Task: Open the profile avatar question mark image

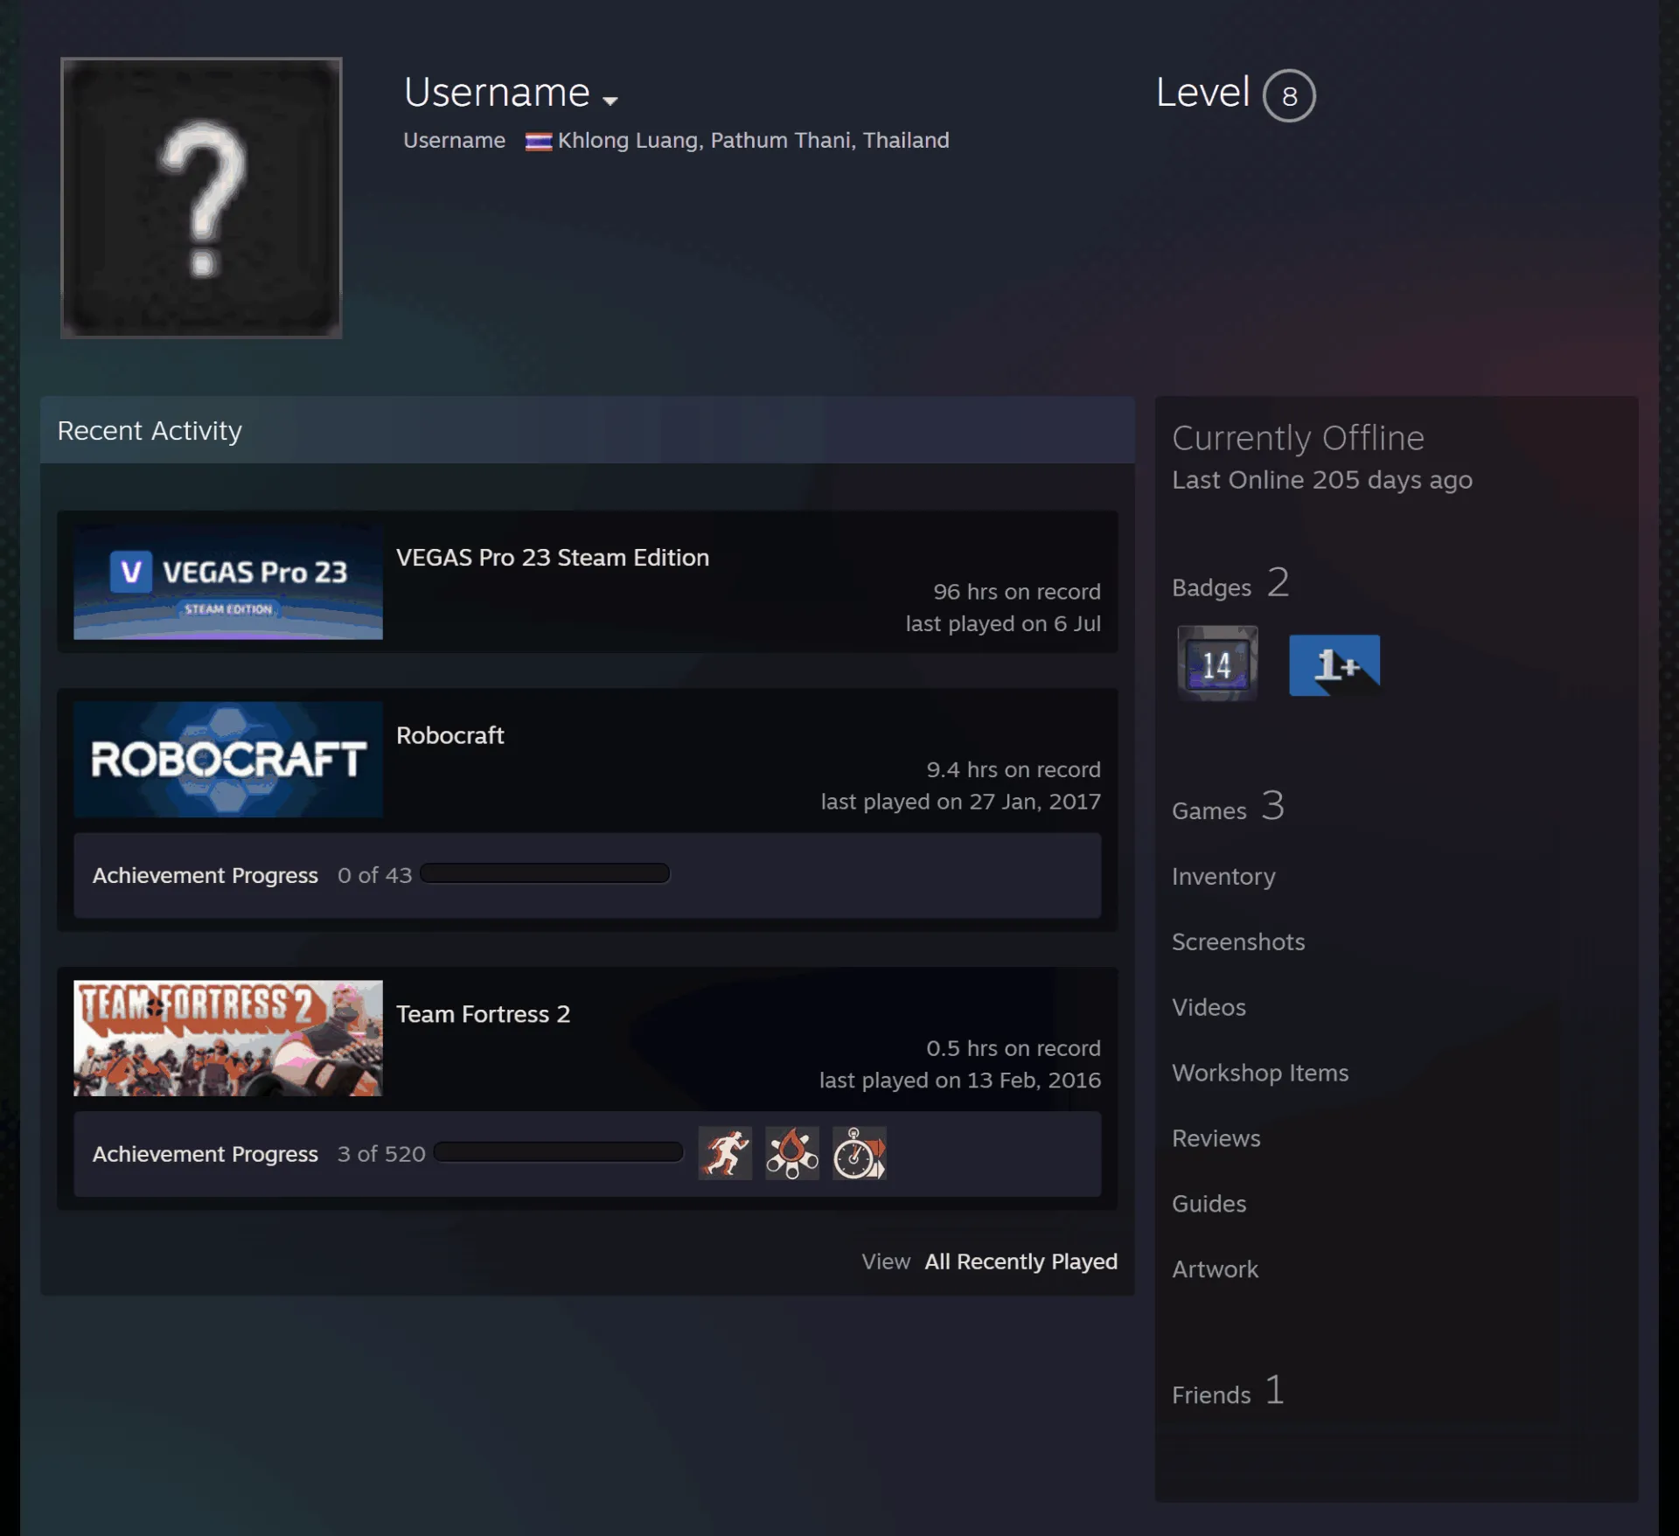Action: (201, 198)
